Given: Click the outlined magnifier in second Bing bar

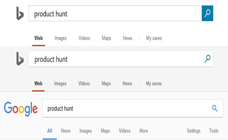Looking at the screenshot, I should 207,58.
